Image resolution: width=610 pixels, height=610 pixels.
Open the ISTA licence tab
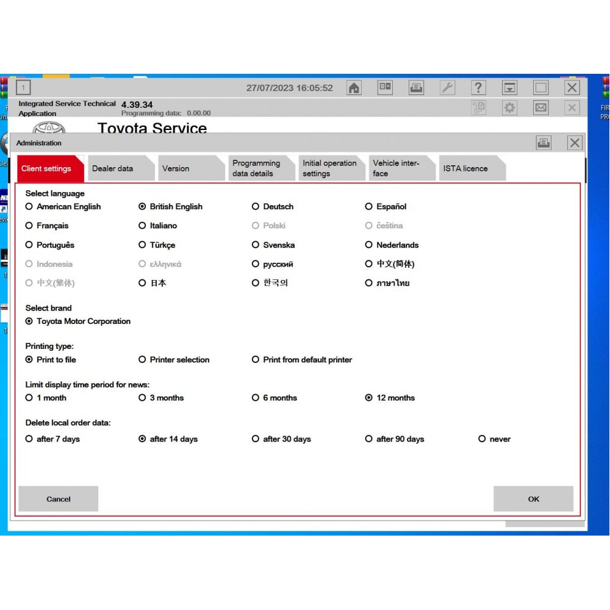coord(467,168)
